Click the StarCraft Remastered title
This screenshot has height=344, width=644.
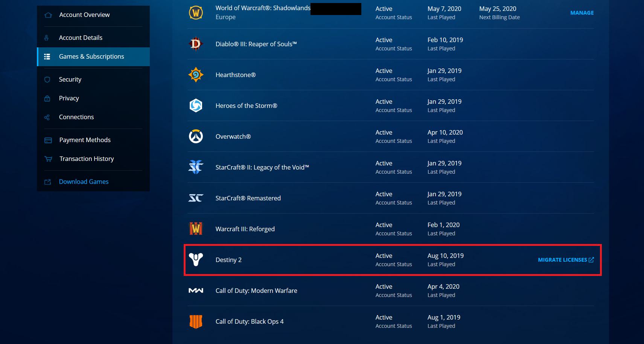[248, 198]
